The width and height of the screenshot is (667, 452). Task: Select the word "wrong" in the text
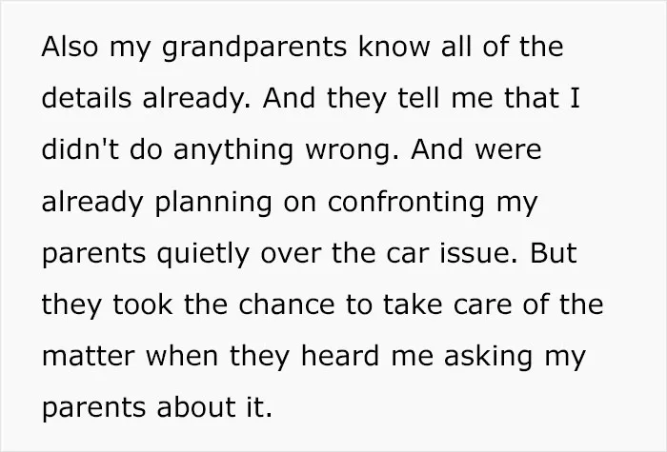348,151
